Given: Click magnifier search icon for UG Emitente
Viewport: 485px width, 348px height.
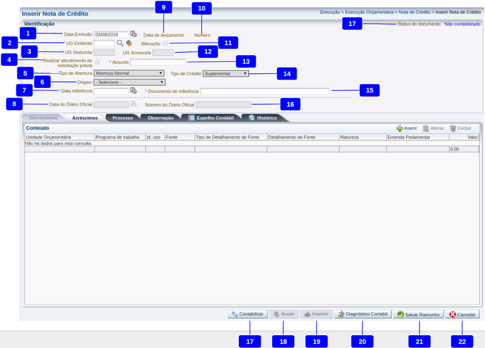Looking at the screenshot, I should point(120,44).
